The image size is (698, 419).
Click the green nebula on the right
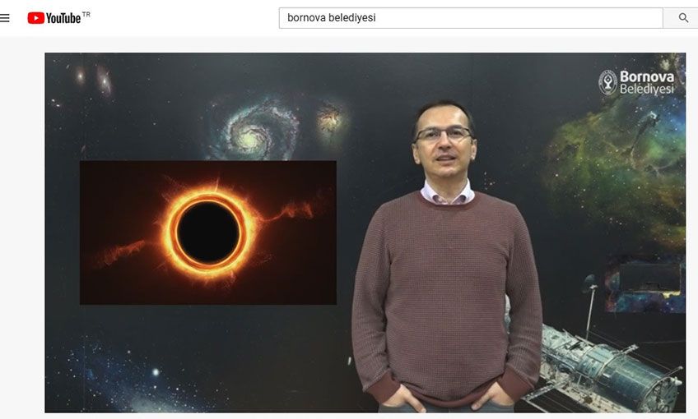pyautogui.click(x=619, y=173)
